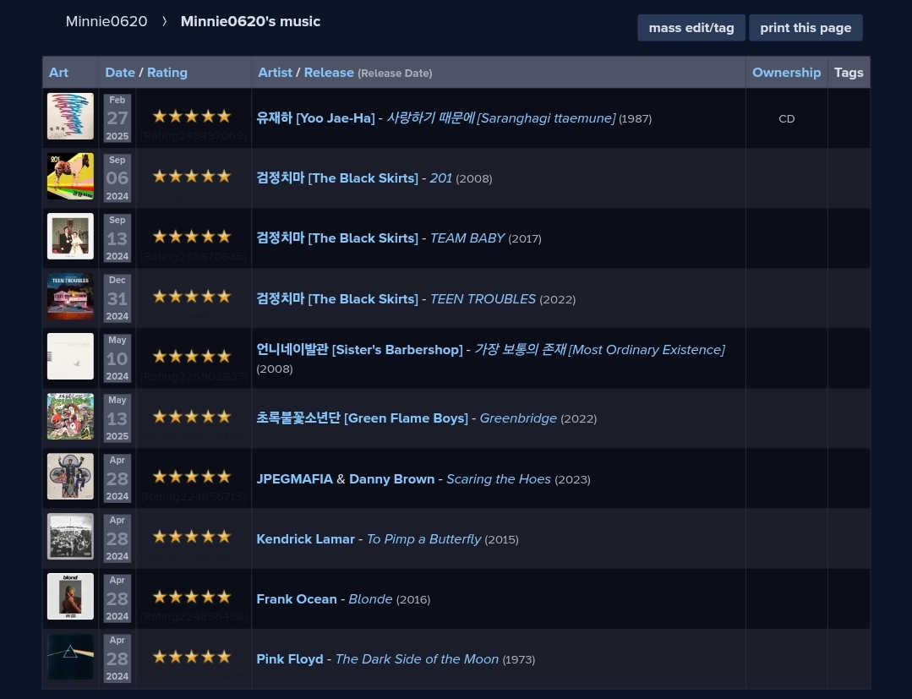Open The Dark Side of the Moon link

[417, 659]
